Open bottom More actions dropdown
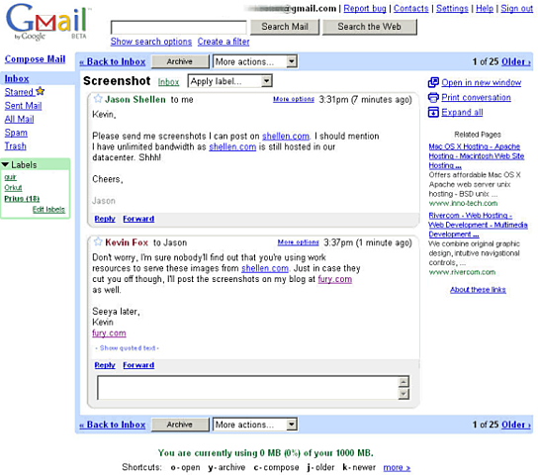This screenshot has width=538, height=475. point(255,425)
